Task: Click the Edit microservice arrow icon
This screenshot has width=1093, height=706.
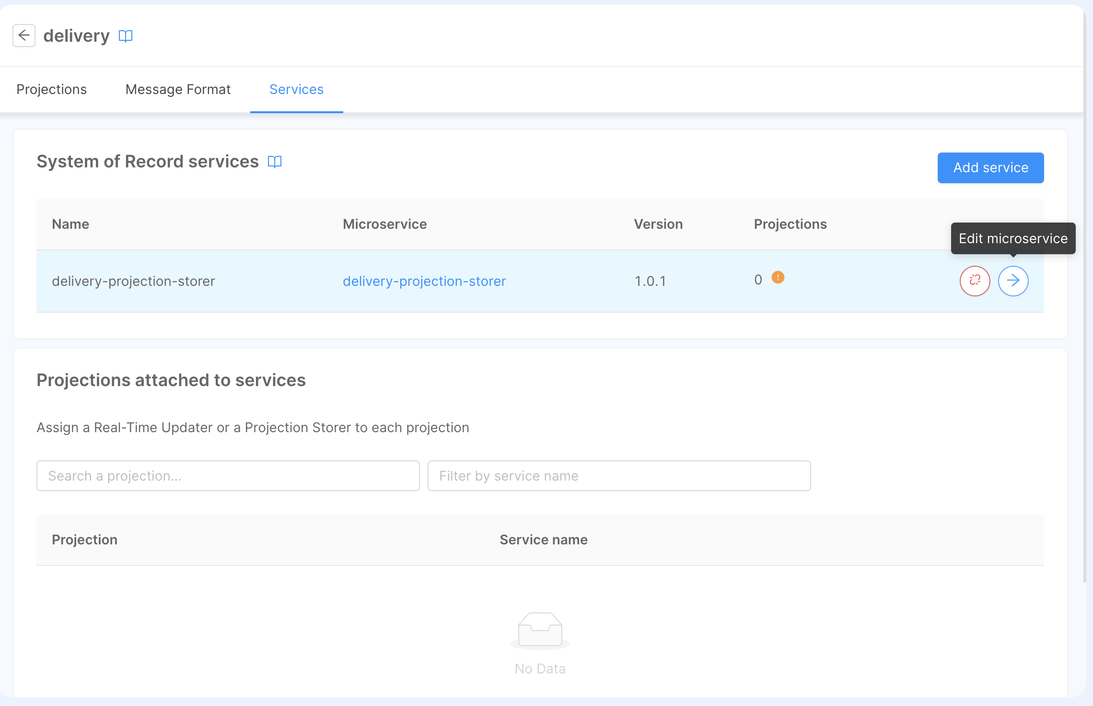Action: [1013, 281]
